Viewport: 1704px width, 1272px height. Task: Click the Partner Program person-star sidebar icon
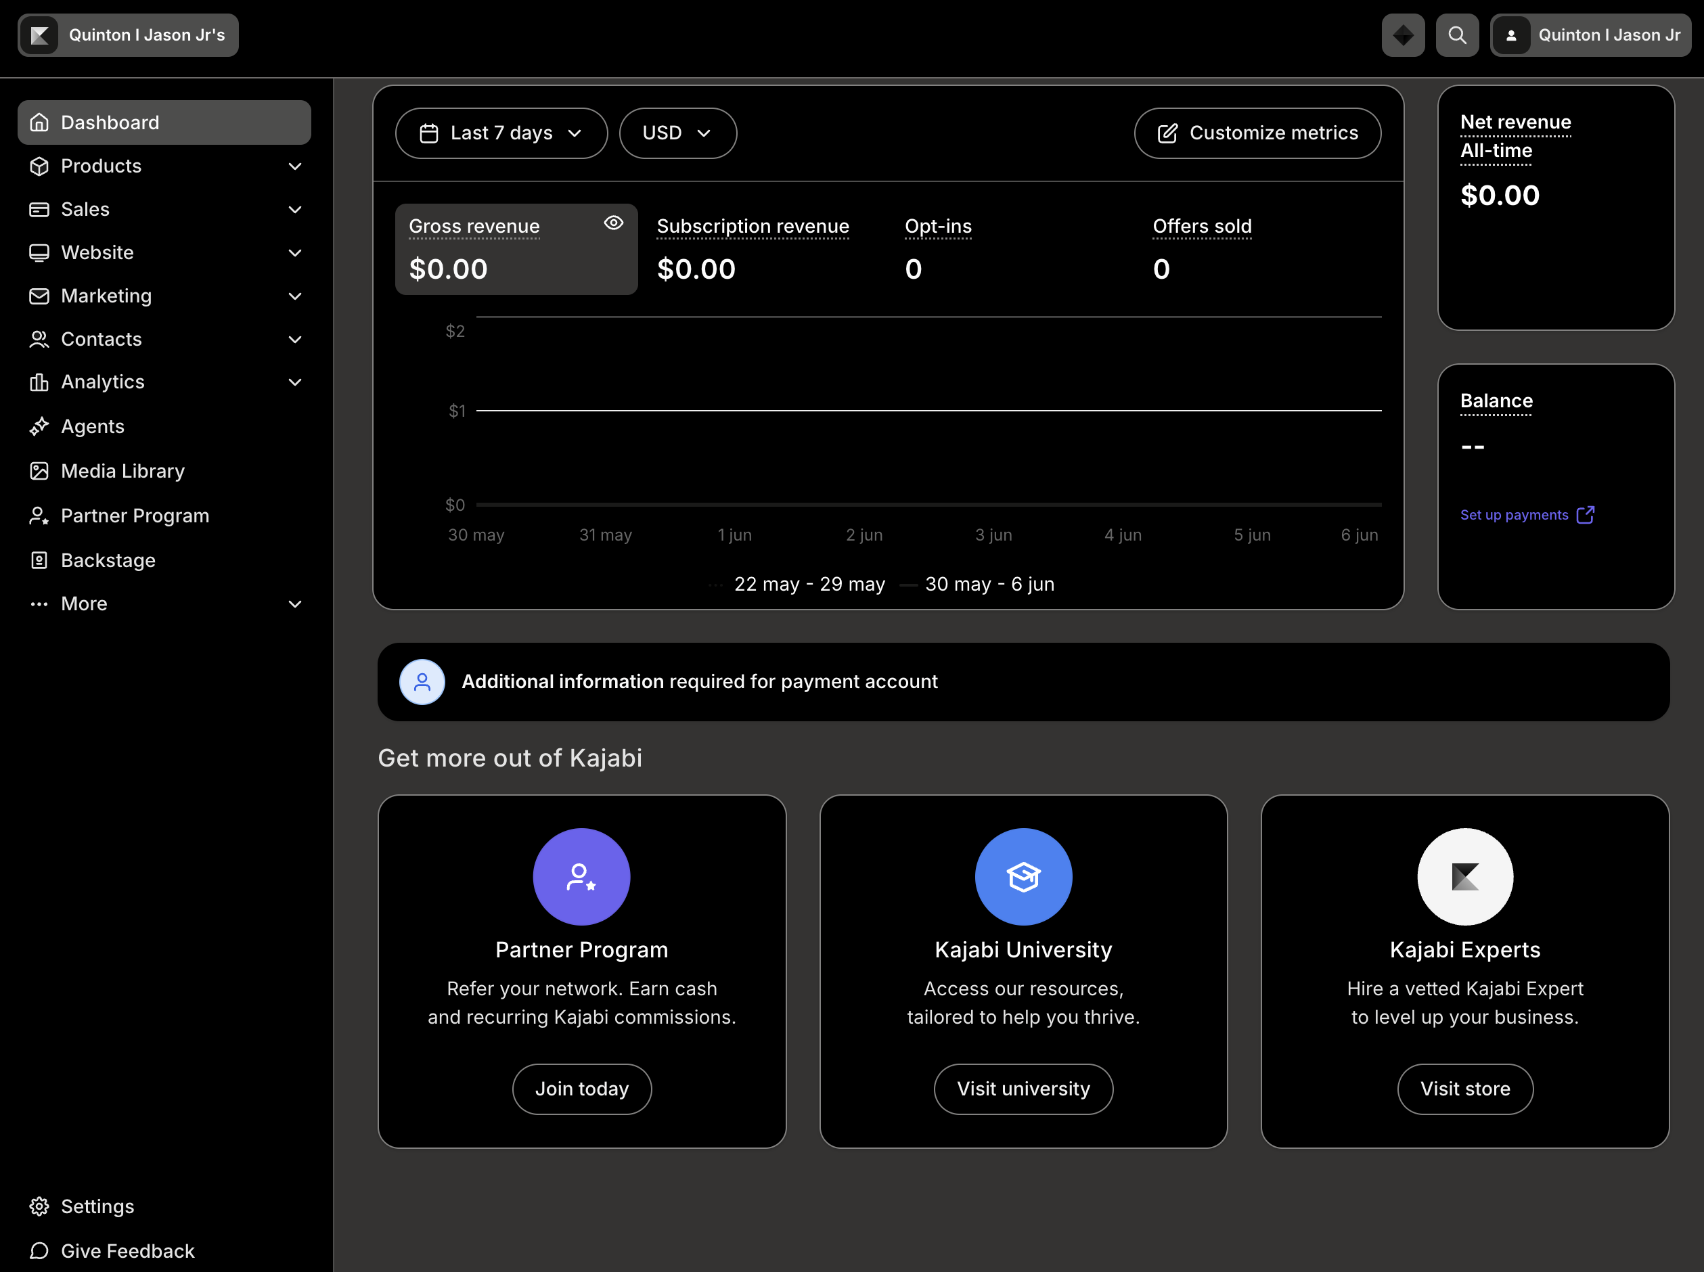(x=39, y=515)
